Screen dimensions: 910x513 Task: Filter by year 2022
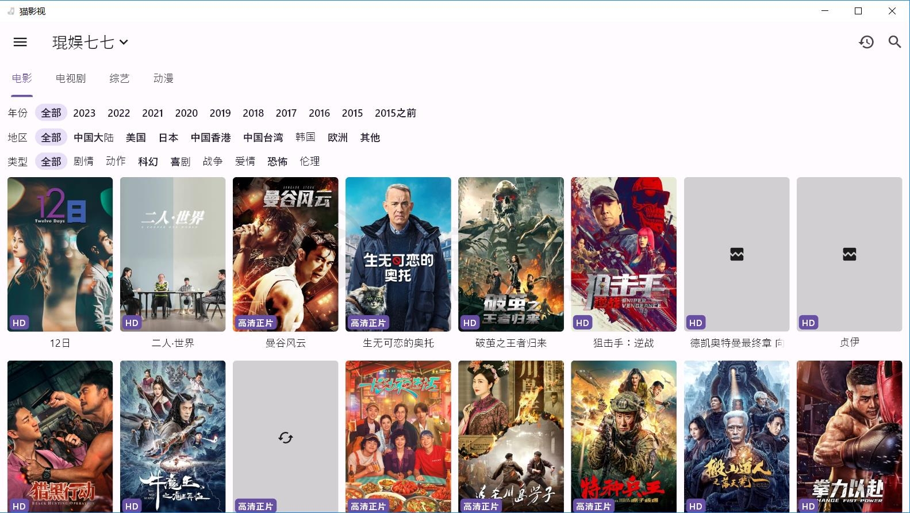(x=118, y=113)
